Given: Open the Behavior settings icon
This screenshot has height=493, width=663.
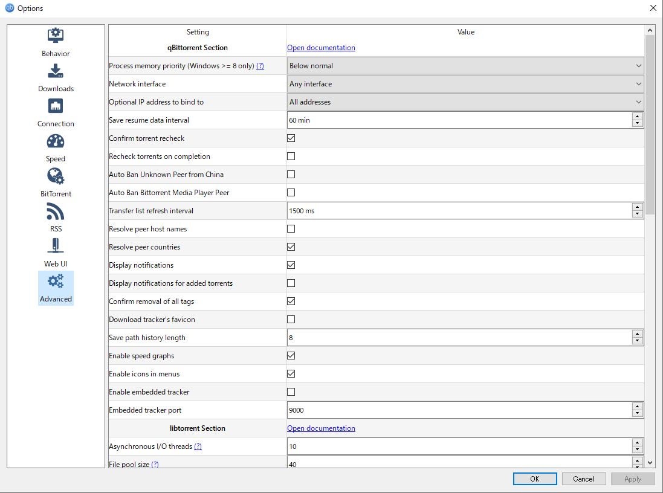Looking at the screenshot, I should (x=56, y=36).
